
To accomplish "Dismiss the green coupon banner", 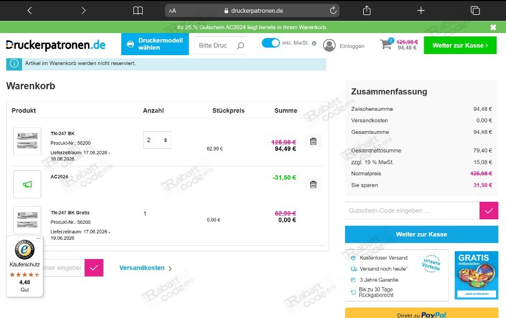I will 493,28.
